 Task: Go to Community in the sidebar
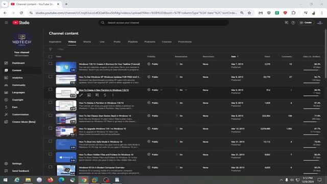[x=18, y=85]
